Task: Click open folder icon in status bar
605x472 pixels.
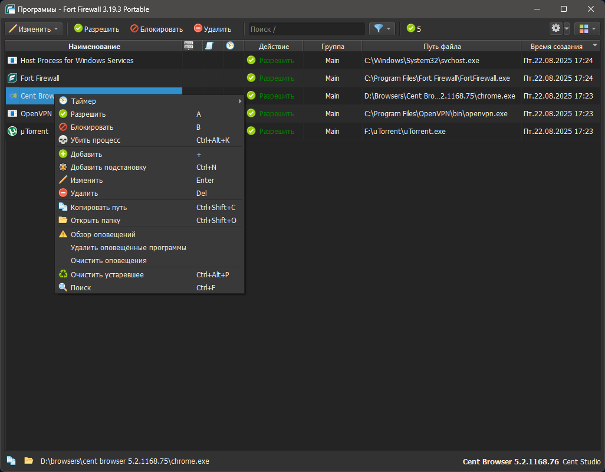Action: 28,461
